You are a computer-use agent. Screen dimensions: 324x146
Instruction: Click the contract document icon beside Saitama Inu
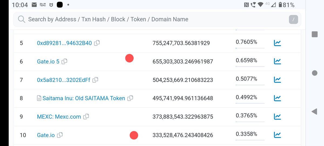[39, 98]
